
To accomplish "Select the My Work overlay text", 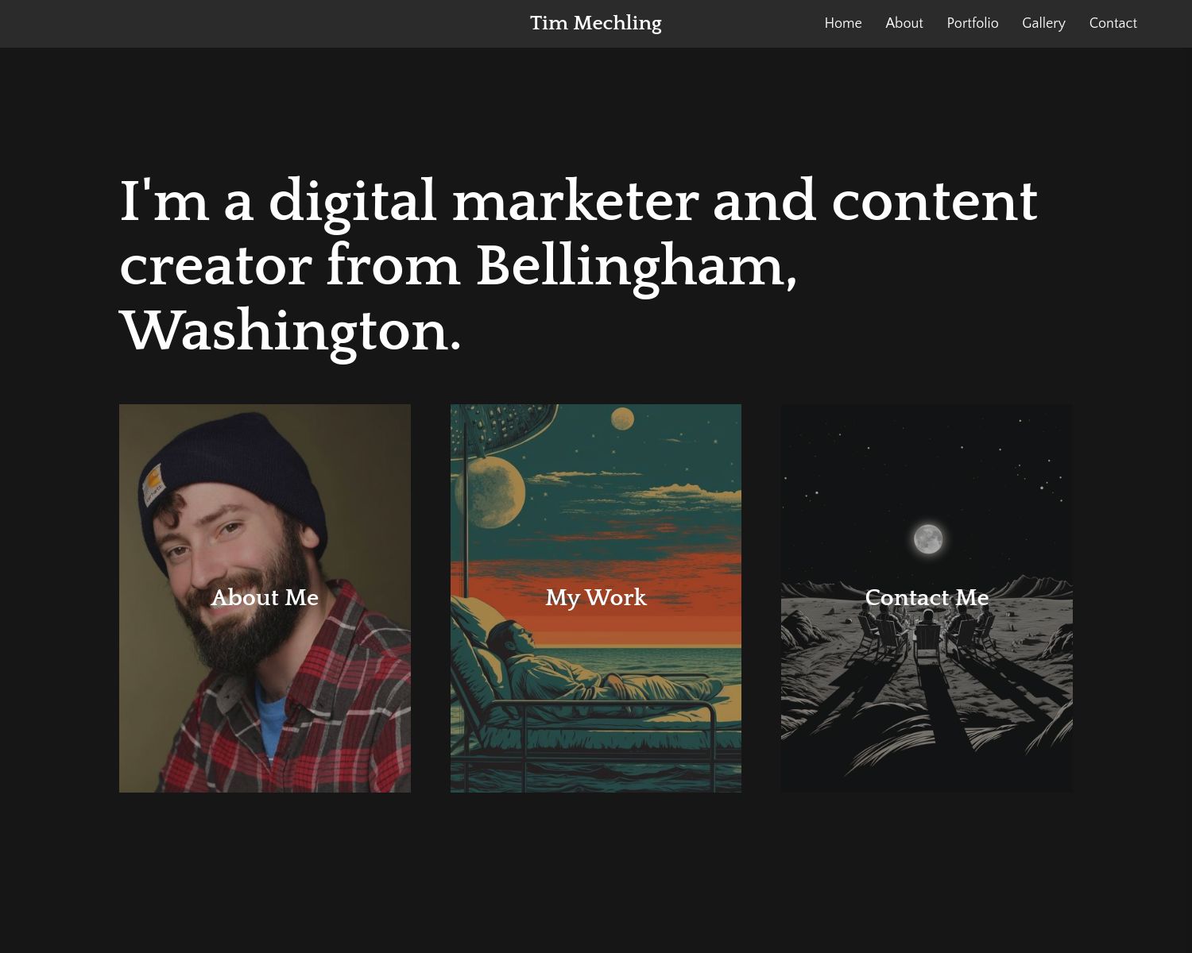I will click(596, 597).
